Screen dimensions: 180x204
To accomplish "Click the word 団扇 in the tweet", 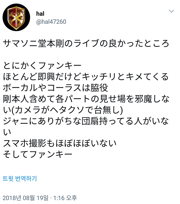I will tap(90, 121).
